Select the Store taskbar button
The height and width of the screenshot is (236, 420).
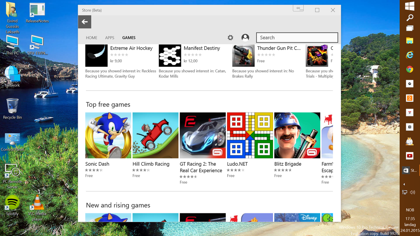[409, 170]
